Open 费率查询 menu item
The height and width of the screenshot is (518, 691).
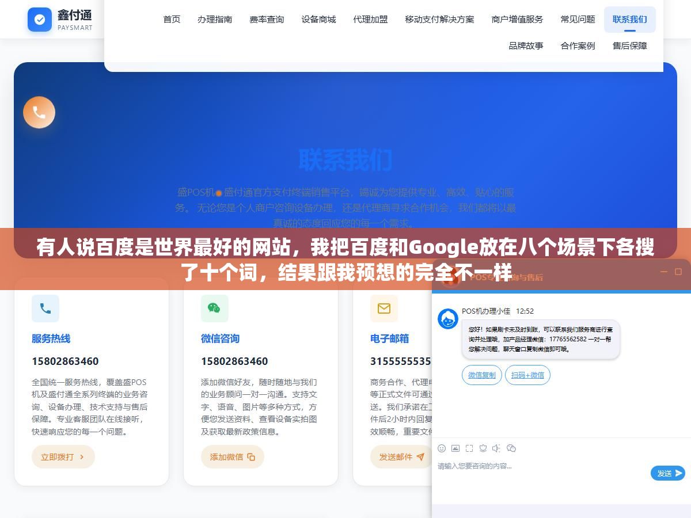[267, 20]
